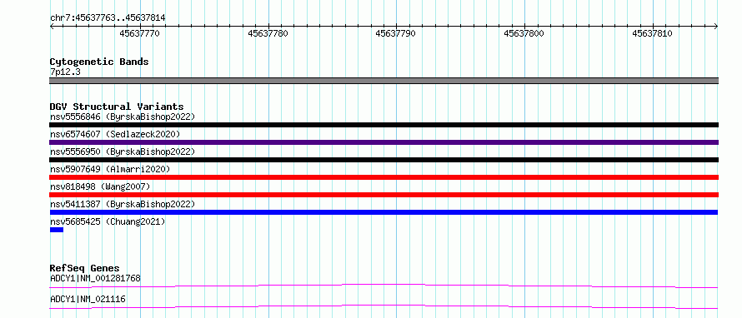Select the black nsv5556950 variant bar
The width and height of the screenshot is (742, 318).
(x=384, y=160)
